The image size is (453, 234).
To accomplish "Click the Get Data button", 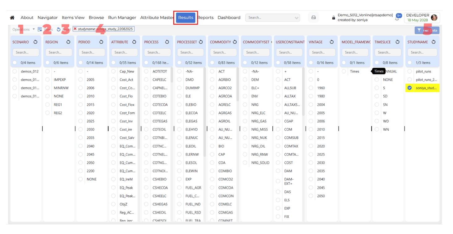I will coord(427,30).
